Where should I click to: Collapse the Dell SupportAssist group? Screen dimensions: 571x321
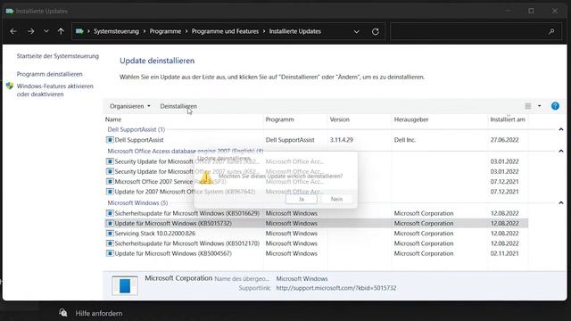(x=561, y=129)
